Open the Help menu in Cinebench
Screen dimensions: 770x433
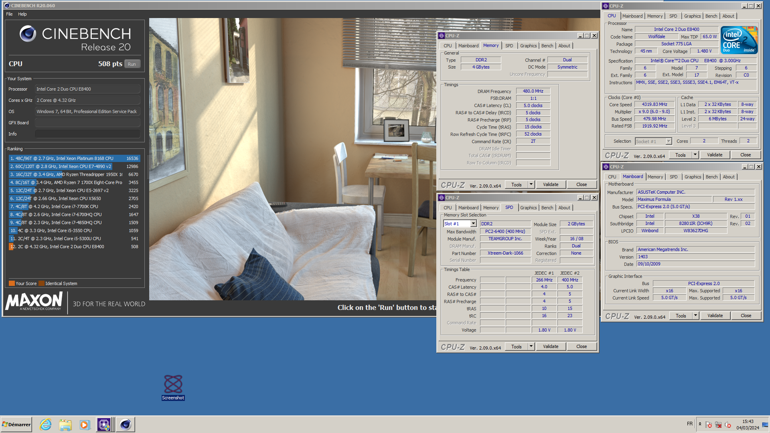click(x=22, y=14)
